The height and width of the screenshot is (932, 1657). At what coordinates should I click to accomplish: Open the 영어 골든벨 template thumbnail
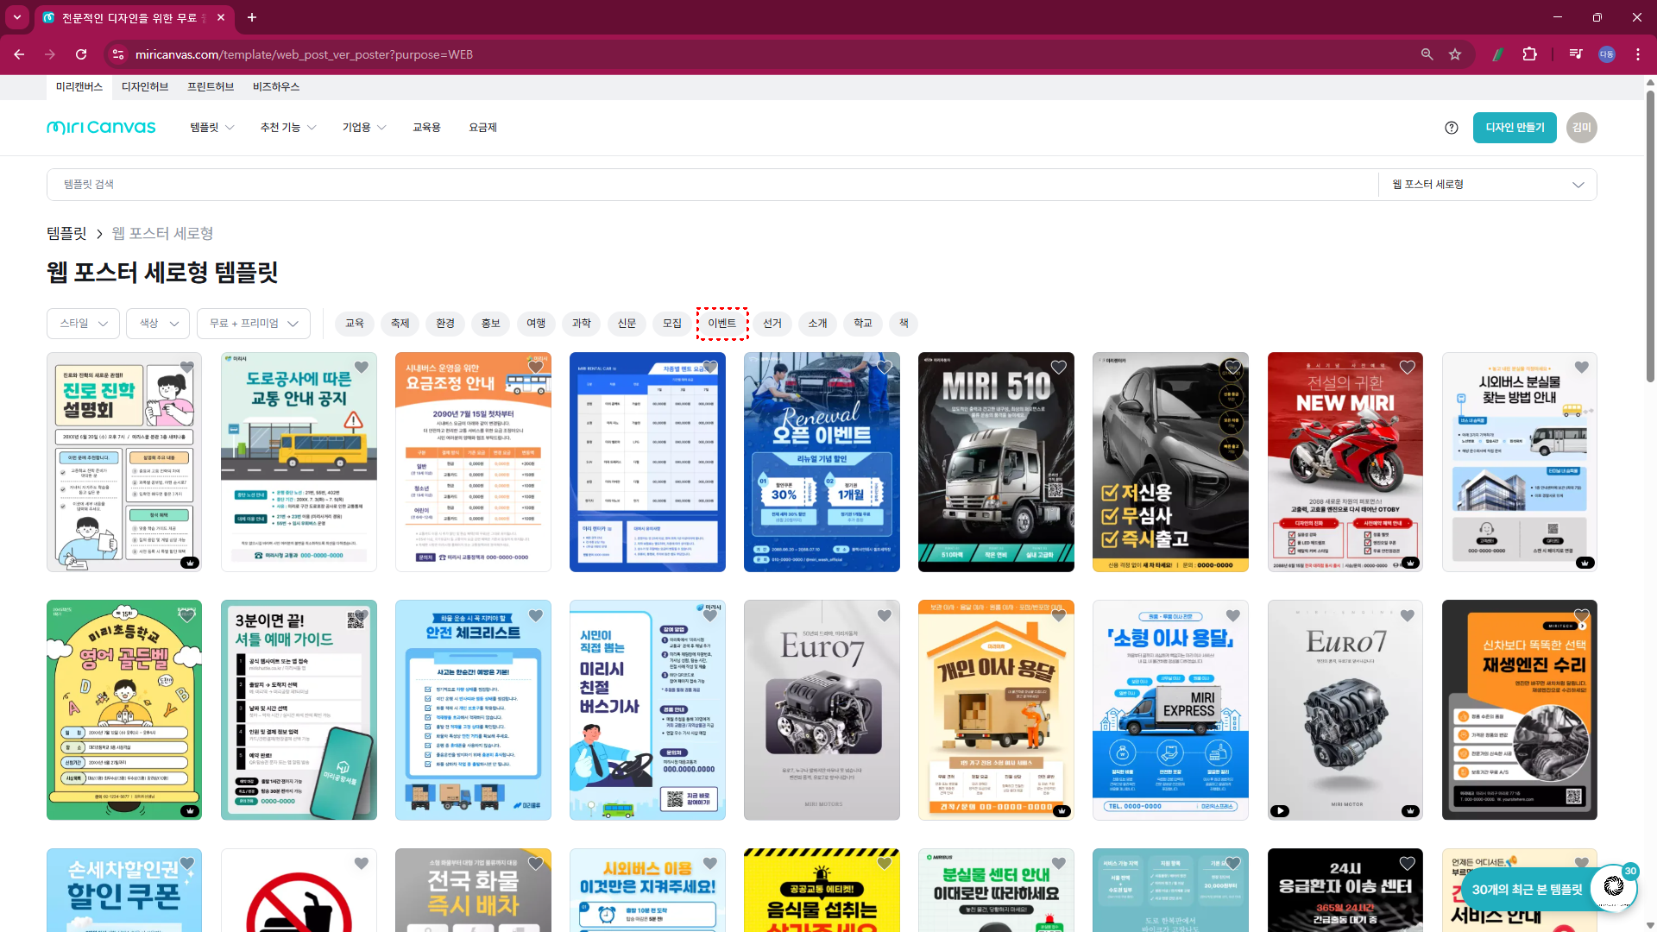click(124, 709)
